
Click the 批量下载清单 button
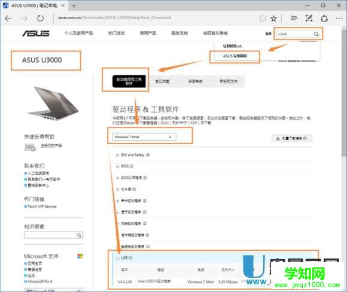292,138
